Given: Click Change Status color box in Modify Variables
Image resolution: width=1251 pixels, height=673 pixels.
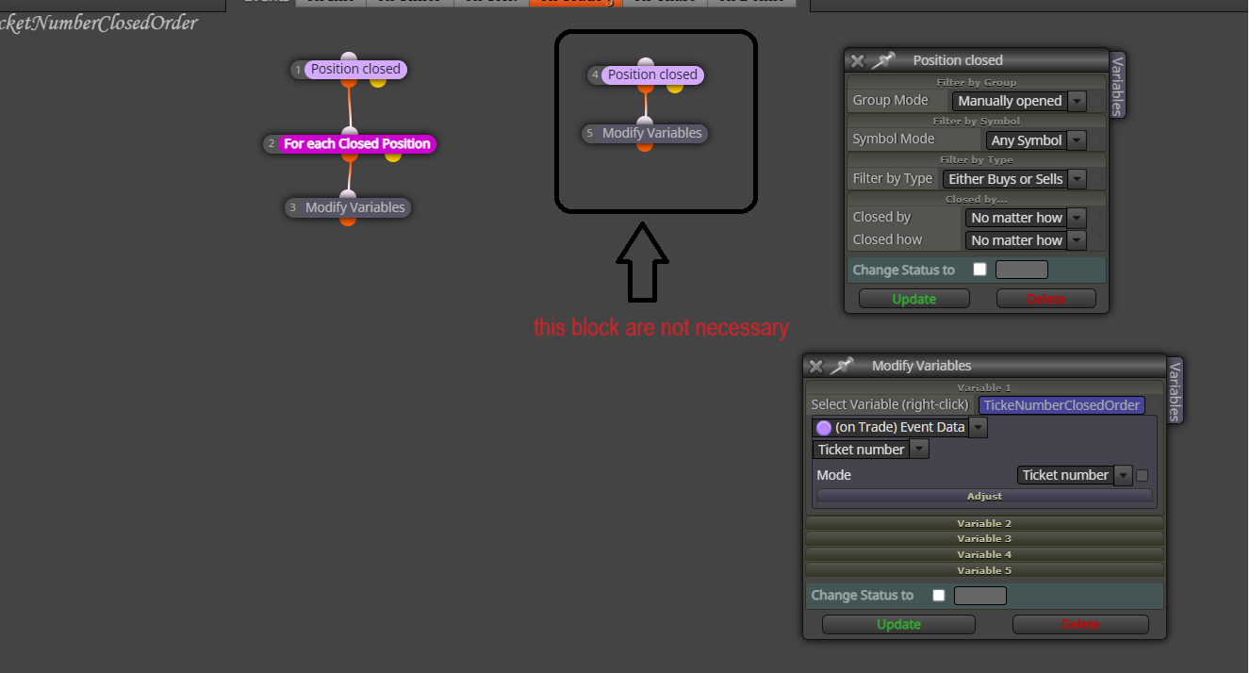Looking at the screenshot, I should point(980,596).
